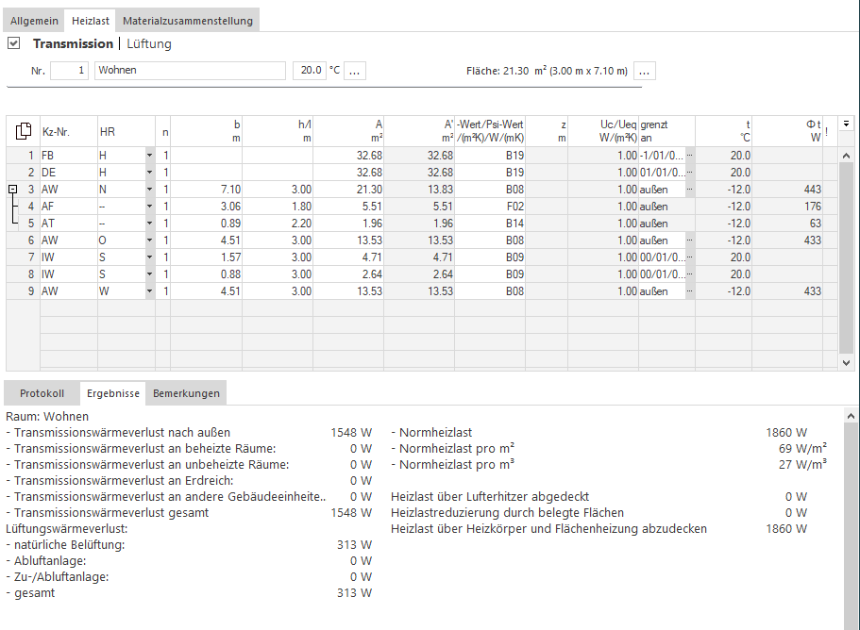Click heat loss value 63 in row 5

787,224
